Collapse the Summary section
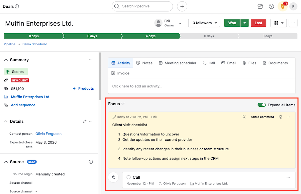Viewport: 301px width, 194px height. tap(6, 60)
